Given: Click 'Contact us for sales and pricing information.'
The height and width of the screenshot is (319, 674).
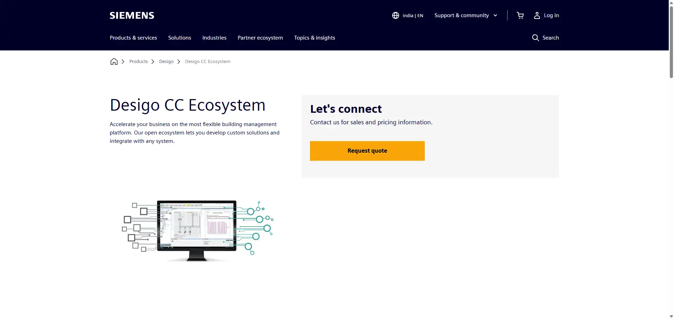Looking at the screenshot, I should click(x=371, y=122).
